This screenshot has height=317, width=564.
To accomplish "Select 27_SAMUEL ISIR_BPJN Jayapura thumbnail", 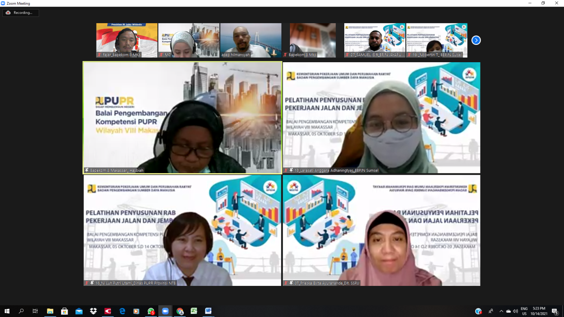I will point(375,40).
